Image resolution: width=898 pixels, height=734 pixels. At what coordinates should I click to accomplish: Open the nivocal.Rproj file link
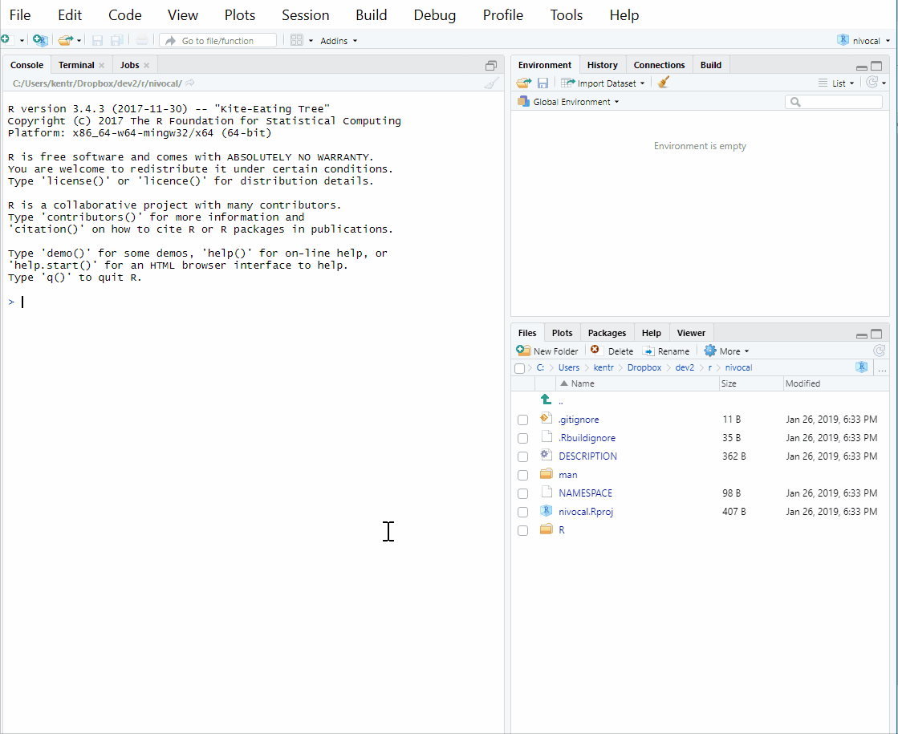[x=585, y=512]
